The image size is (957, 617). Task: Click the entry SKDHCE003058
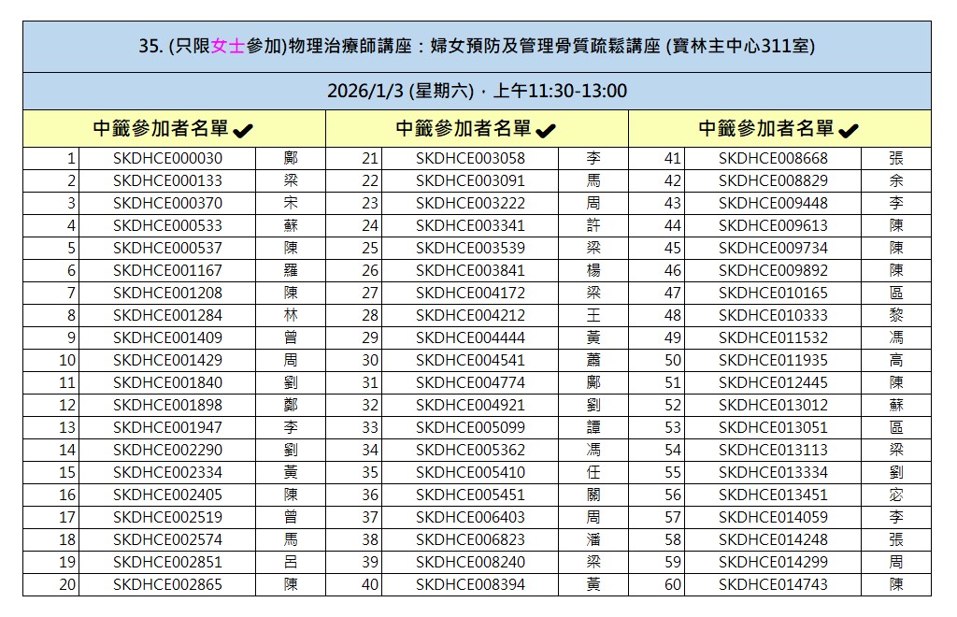click(470, 158)
